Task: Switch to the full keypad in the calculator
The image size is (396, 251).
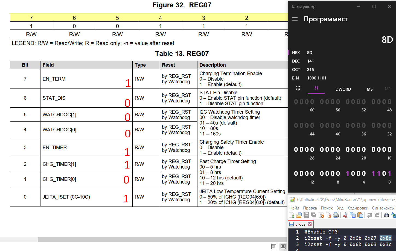Action: (x=298, y=88)
